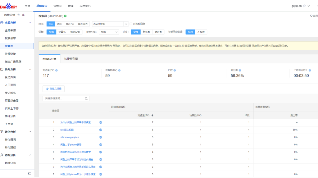Image resolution: width=318 pixels, height=178 pixels.
Task: Enable the 对比时间段 checkbox
Action: [x=131, y=24]
